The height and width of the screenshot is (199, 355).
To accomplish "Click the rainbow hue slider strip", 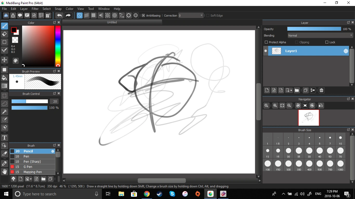I will pyautogui.click(x=58, y=45).
